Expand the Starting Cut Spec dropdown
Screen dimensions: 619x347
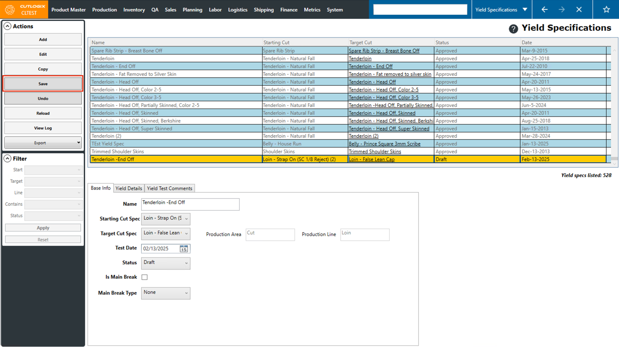pos(165,218)
